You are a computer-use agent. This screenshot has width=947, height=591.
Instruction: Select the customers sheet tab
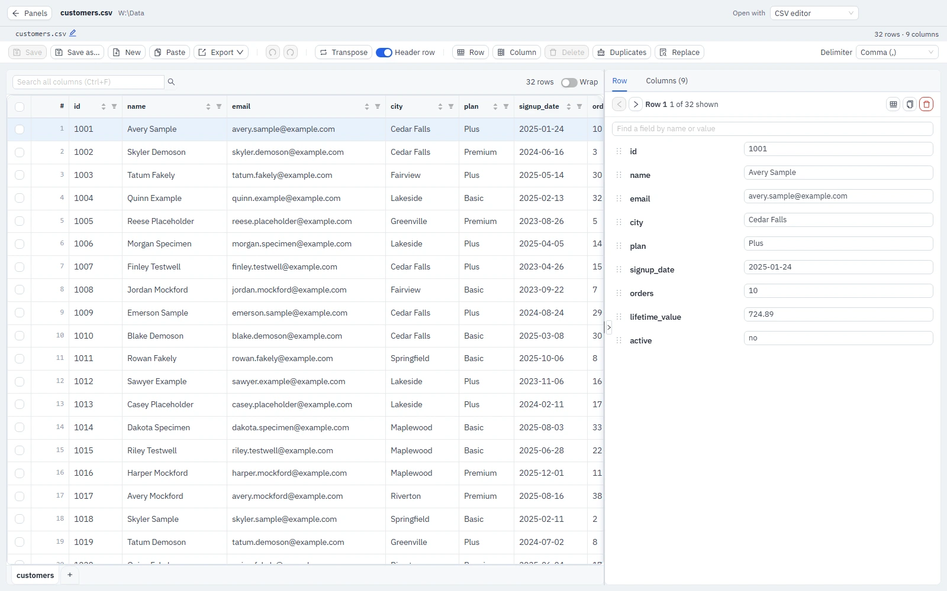(x=35, y=575)
